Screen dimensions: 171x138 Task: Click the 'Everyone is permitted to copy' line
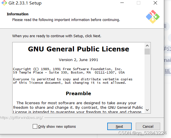tap(73, 79)
